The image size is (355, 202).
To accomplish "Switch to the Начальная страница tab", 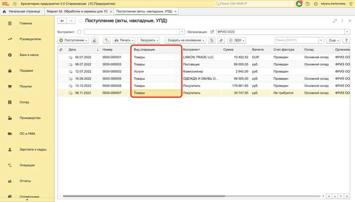I will tap(21, 11).
